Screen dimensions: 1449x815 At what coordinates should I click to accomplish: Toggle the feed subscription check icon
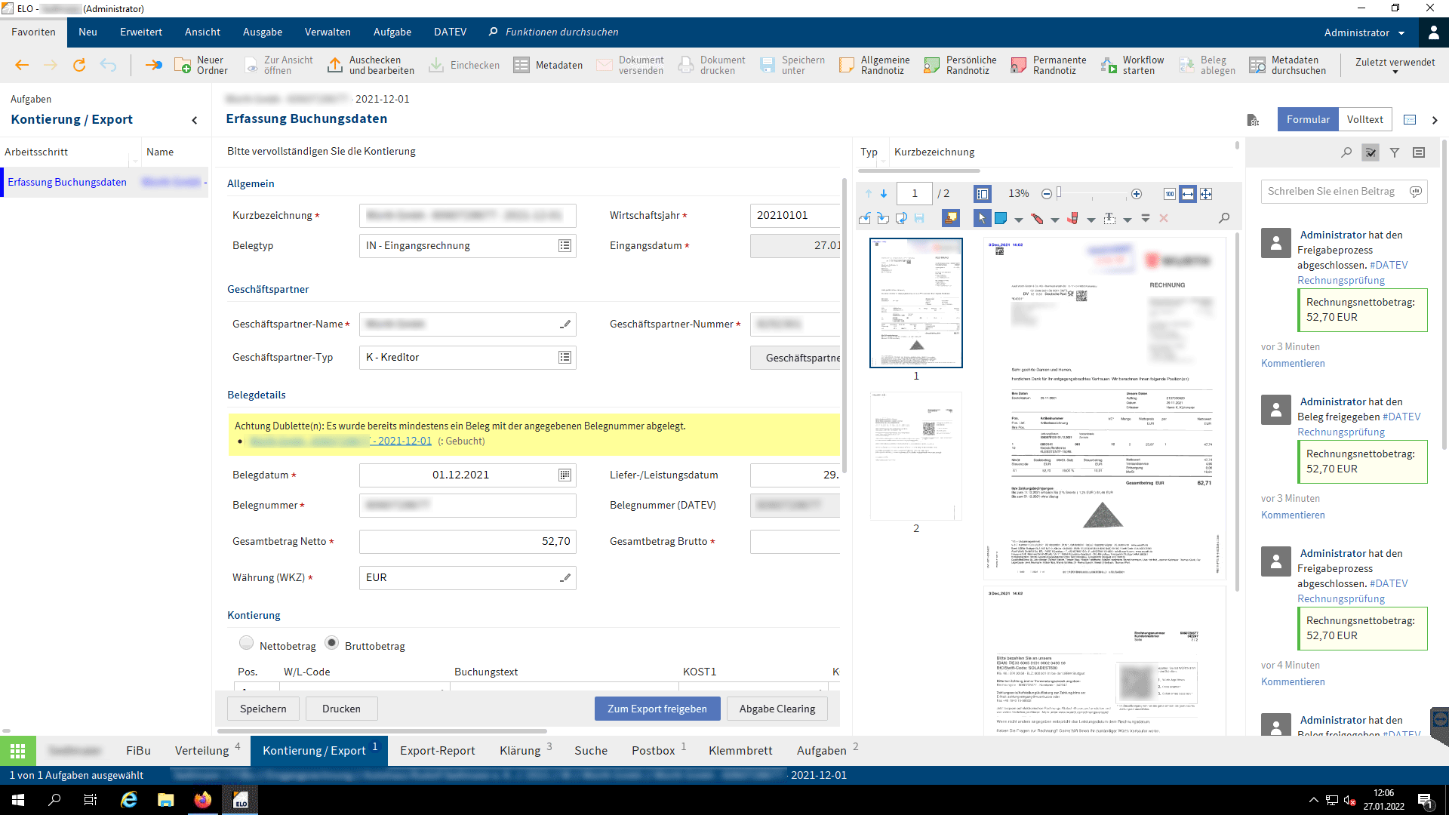pyautogui.click(x=1371, y=152)
